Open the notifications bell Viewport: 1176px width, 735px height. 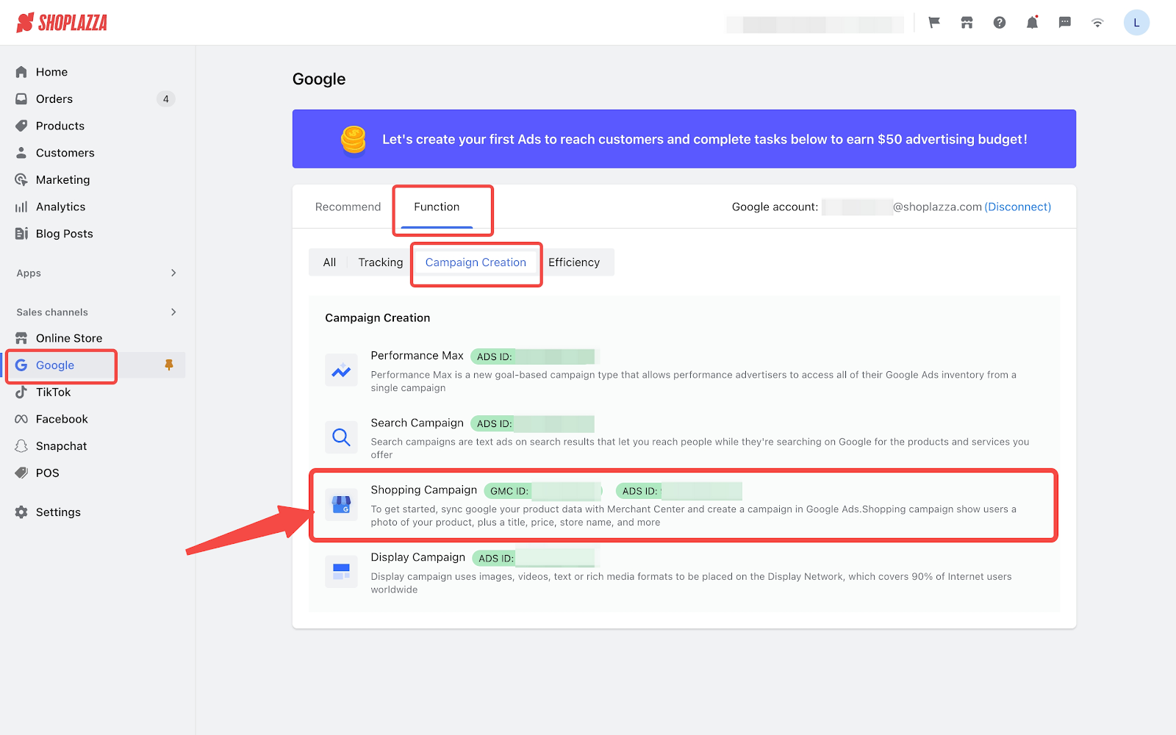(x=1032, y=23)
